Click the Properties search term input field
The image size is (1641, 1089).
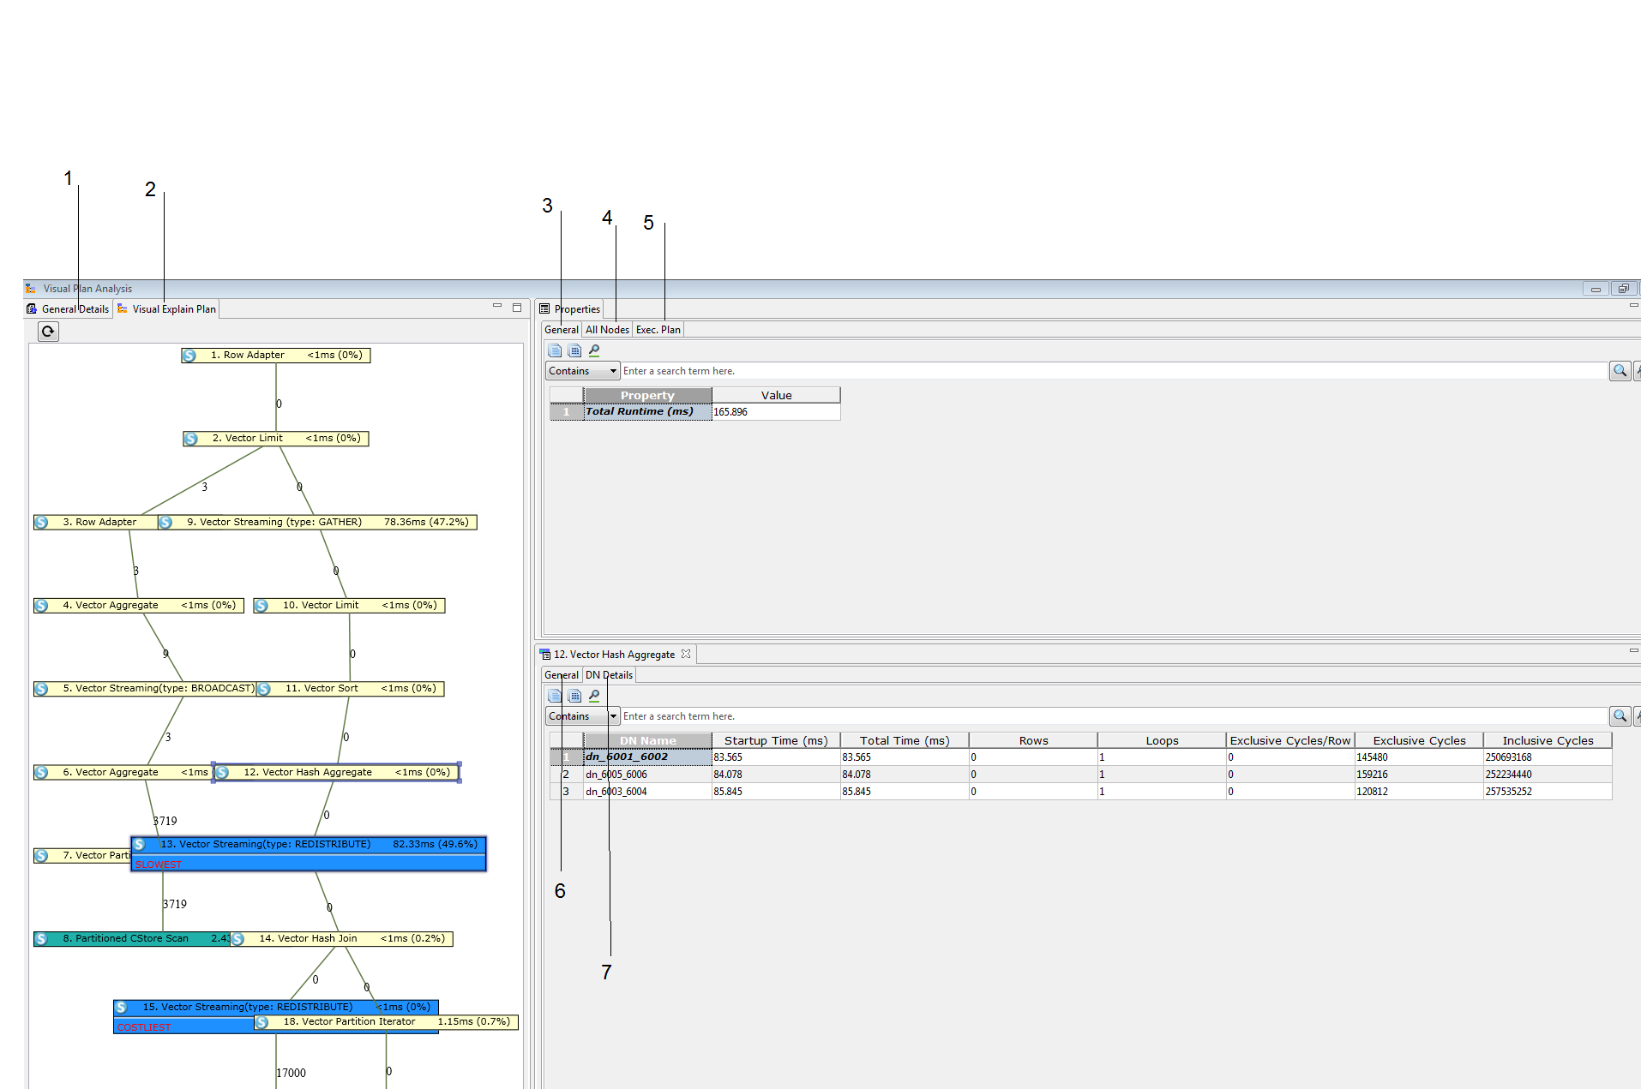click(1114, 371)
